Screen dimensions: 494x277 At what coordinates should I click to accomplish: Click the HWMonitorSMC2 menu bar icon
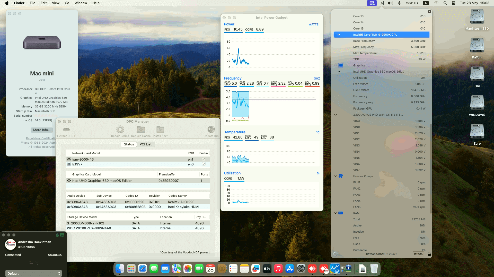382,3
